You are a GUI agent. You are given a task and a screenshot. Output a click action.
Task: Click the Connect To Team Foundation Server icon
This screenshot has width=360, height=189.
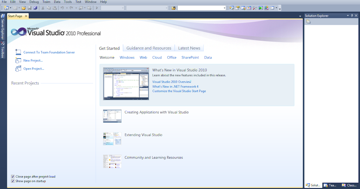coord(18,52)
